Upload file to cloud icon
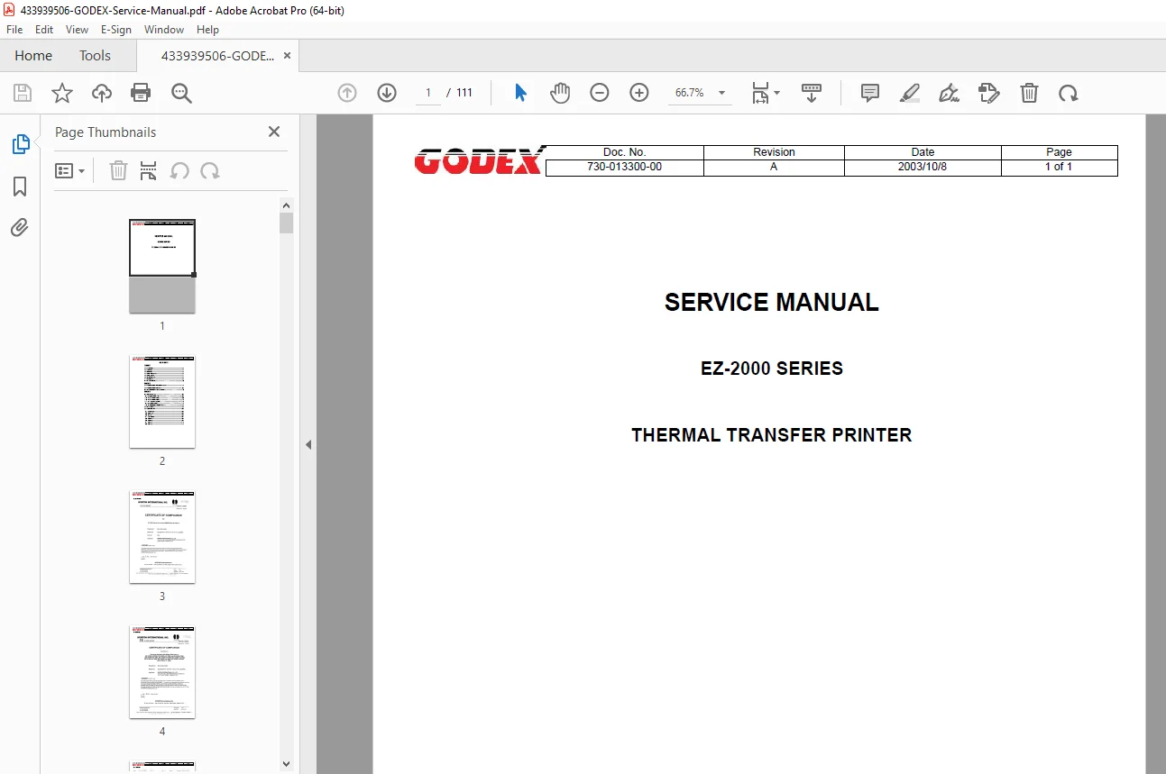This screenshot has width=1166, height=774. 102,93
